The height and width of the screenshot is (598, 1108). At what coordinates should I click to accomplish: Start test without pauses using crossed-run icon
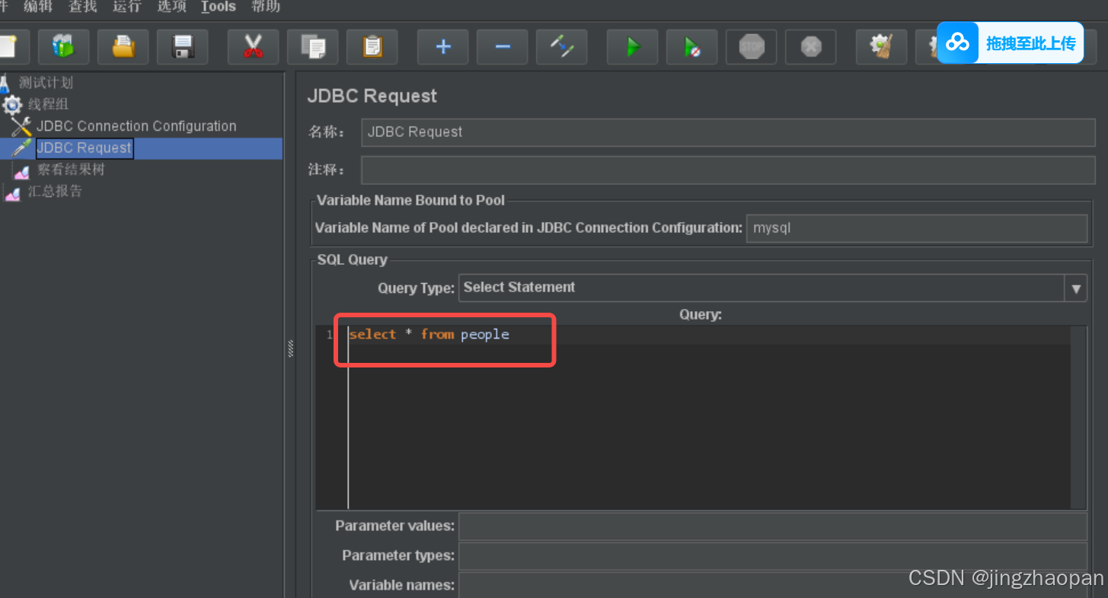tap(691, 46)
